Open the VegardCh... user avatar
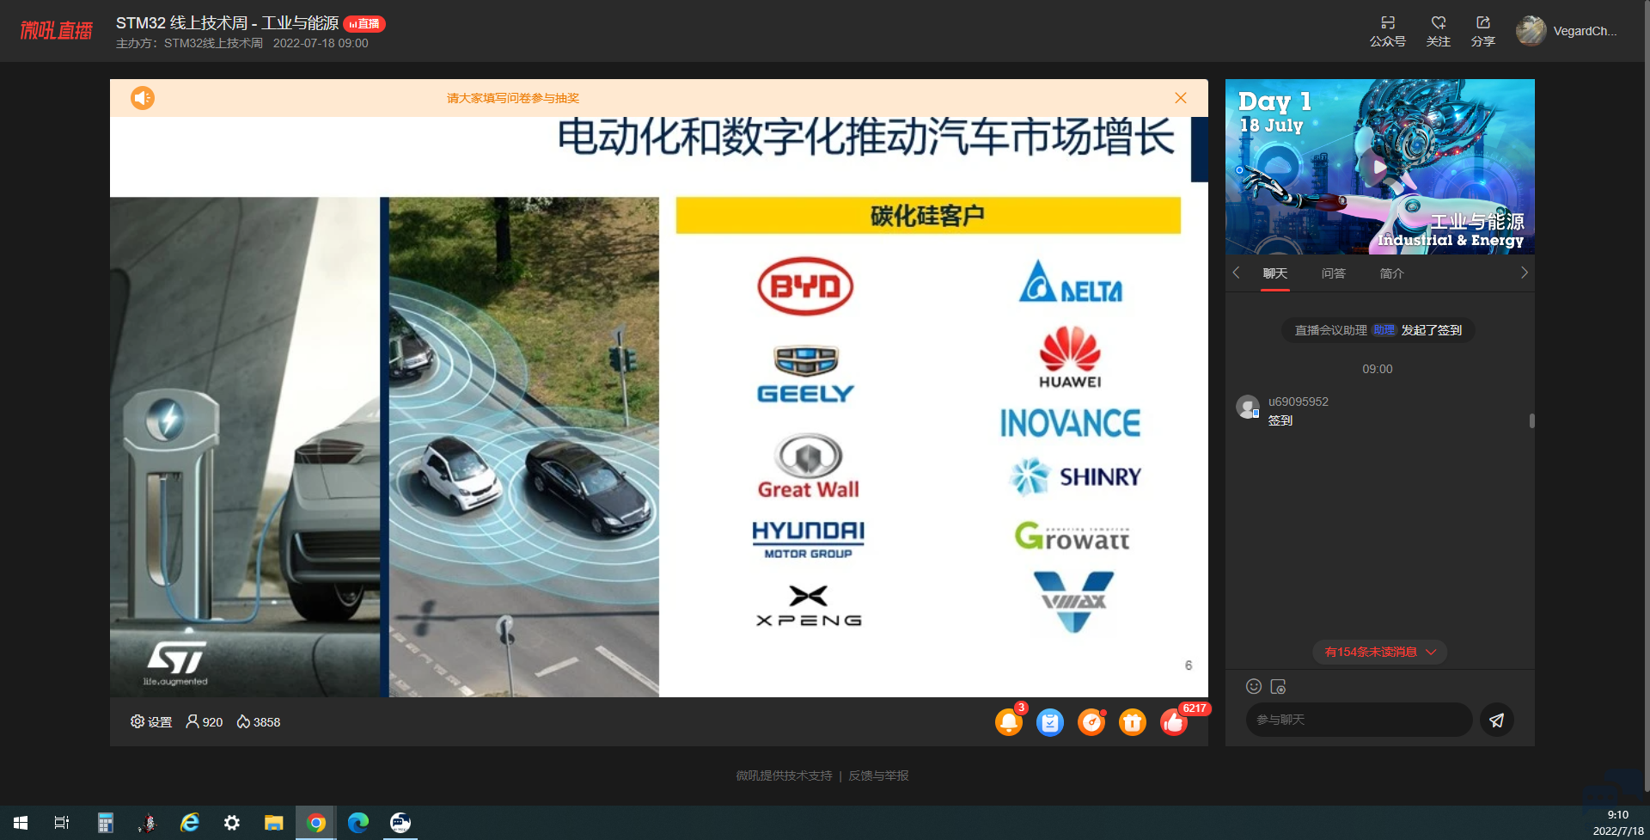1650x840 pixels. coord(1531,31)
